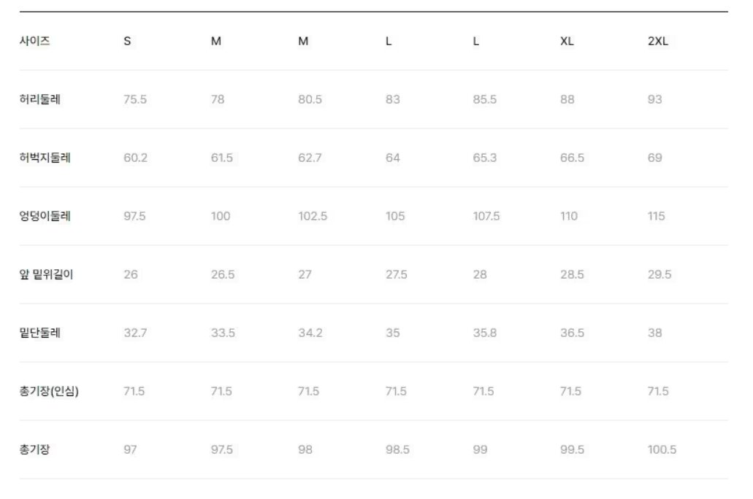This screenshot has width=753, height=499.
Task: Select hem value 35.8 in table
Action: pyautogui.click(x=484, y=333)
